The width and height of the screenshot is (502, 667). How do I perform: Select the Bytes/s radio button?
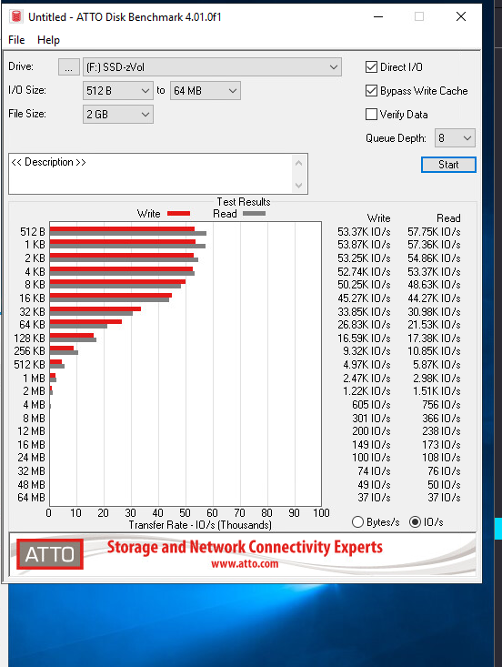[x=358, y=522]
